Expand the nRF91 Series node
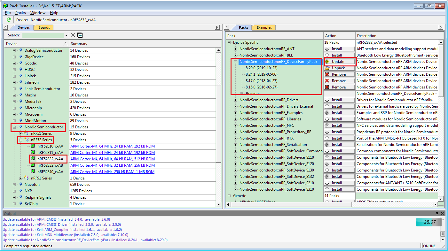448x251 pixels. pyautogui.click(x=20, y=178)
